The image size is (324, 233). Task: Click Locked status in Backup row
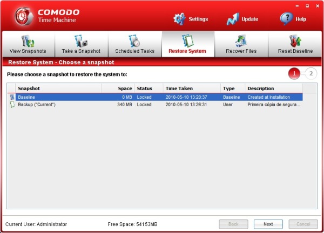coord(144,105)
